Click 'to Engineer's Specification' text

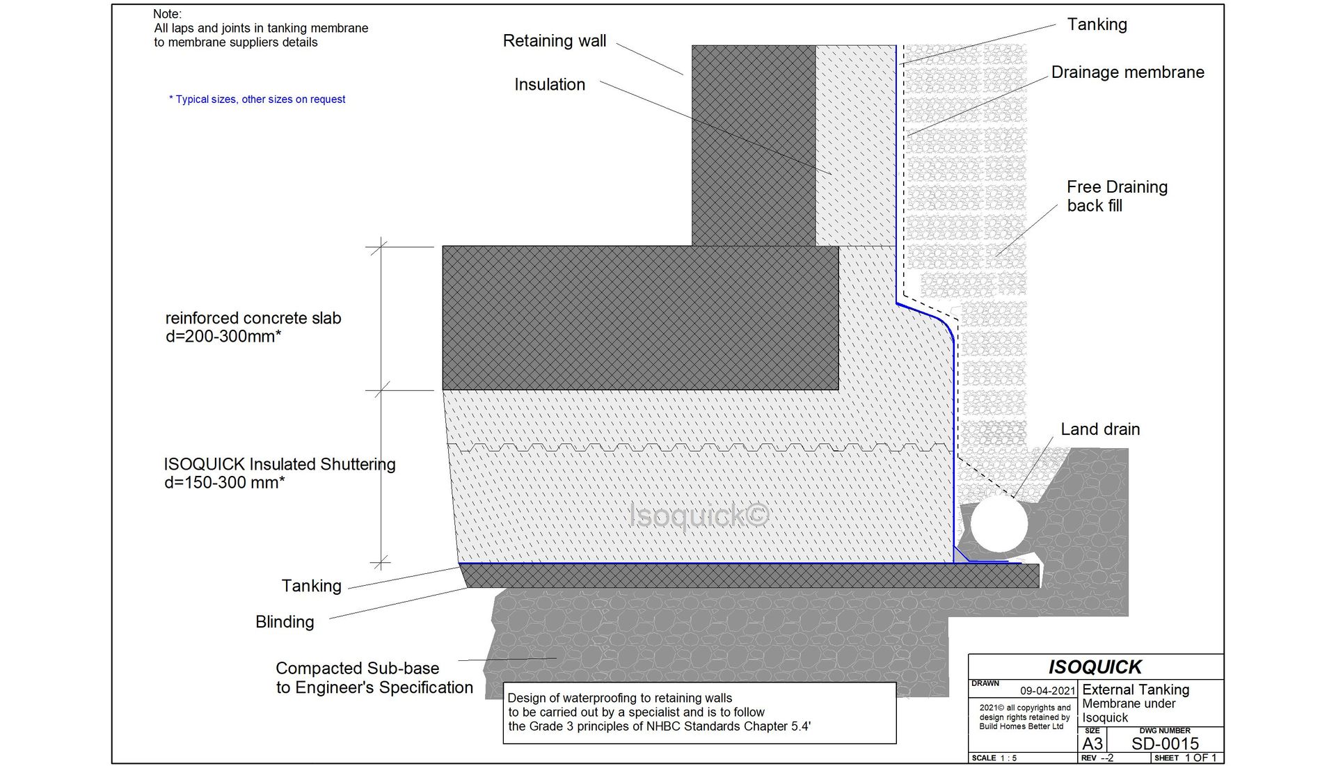tap(374, 687)
